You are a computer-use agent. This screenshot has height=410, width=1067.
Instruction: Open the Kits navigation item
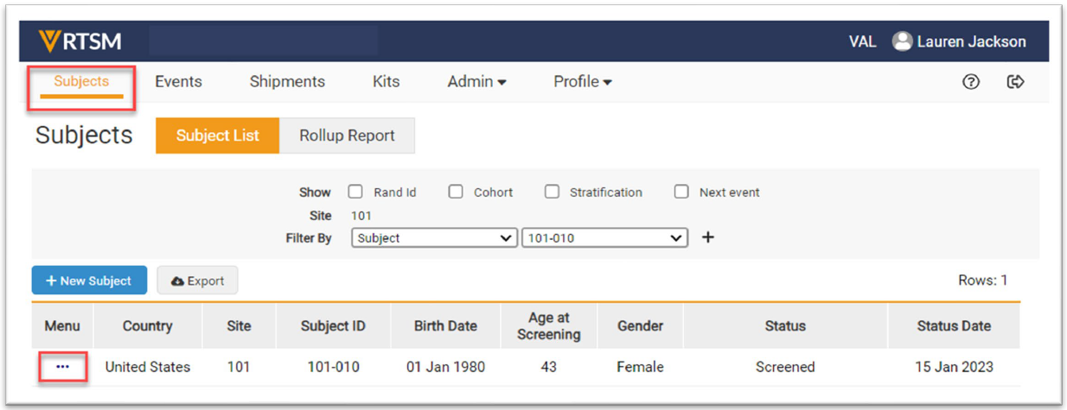coord(386,82)
